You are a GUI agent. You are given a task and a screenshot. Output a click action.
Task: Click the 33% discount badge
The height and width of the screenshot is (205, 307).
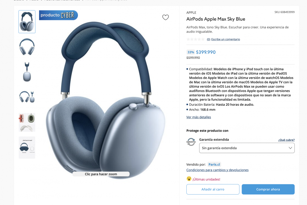[191, 52]
